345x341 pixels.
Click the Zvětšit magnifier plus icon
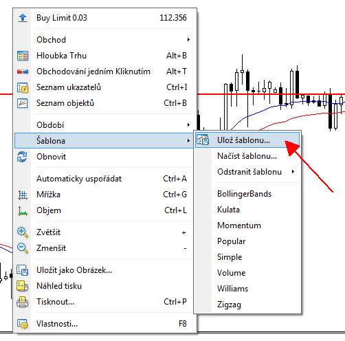coord(23,232)
